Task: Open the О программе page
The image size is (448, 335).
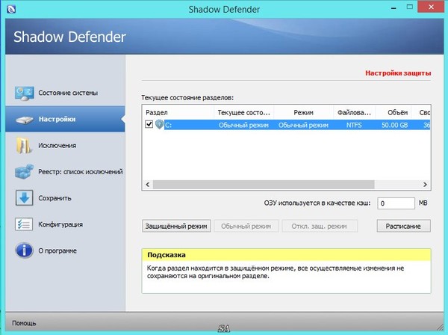Action: point(65,251)
